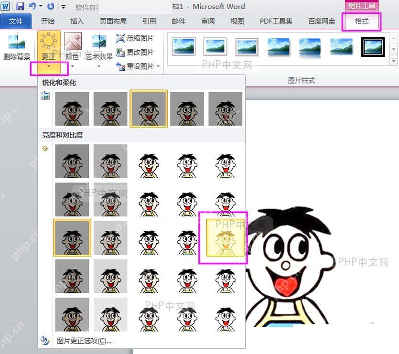Pick the last preset in bottom brightness row
The image size is (399, 354).
coord(226,314)
